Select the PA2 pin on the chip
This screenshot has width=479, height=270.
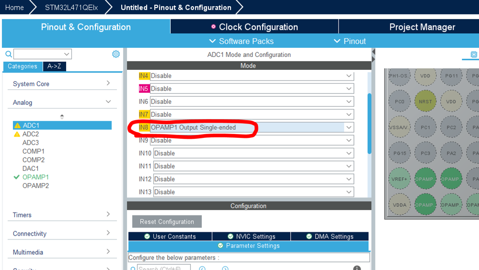[x=451, y=153]
